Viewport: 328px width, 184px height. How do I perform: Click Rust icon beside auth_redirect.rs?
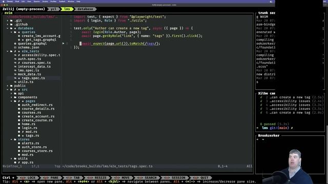[x=19, y=105]
